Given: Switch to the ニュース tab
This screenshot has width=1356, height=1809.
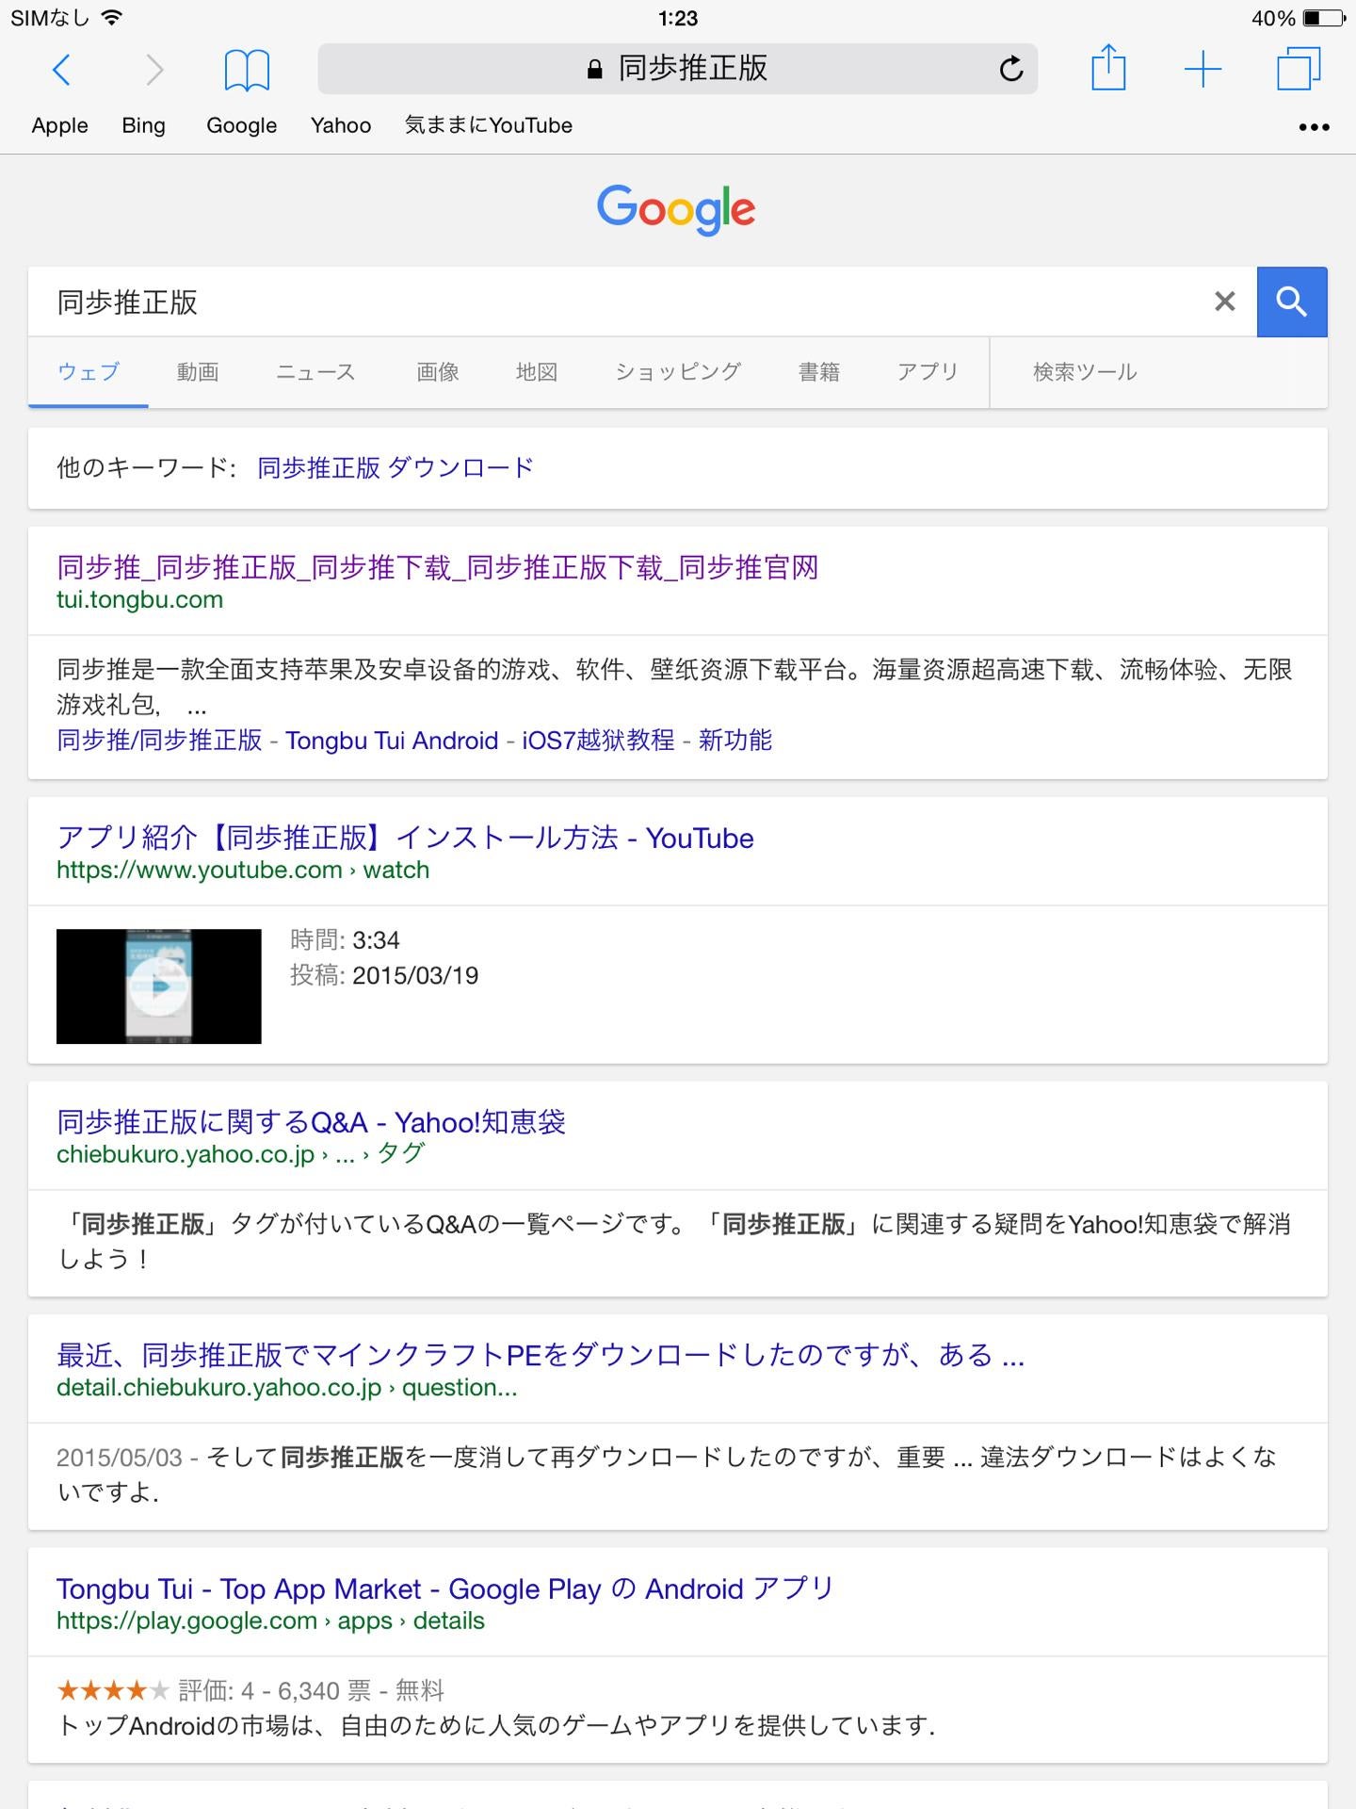Looking at the screenshot, I should click(x=315, y=372).
